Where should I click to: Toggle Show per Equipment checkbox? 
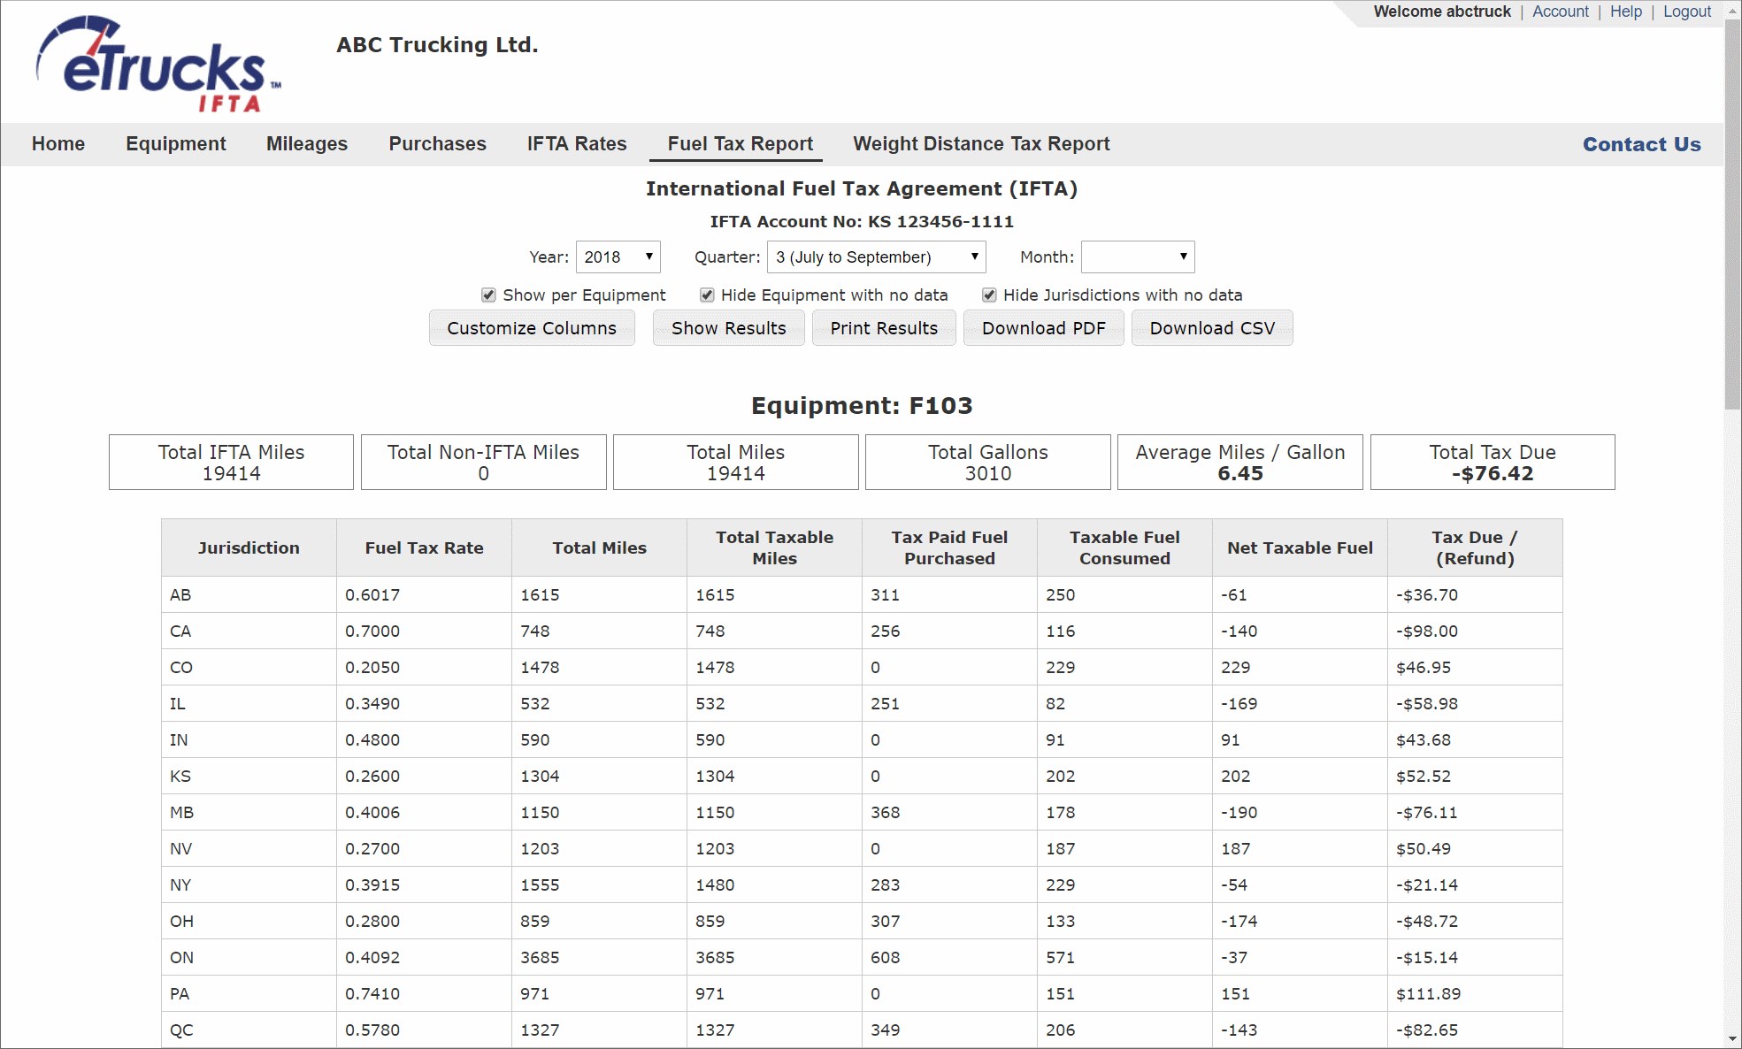488,295
